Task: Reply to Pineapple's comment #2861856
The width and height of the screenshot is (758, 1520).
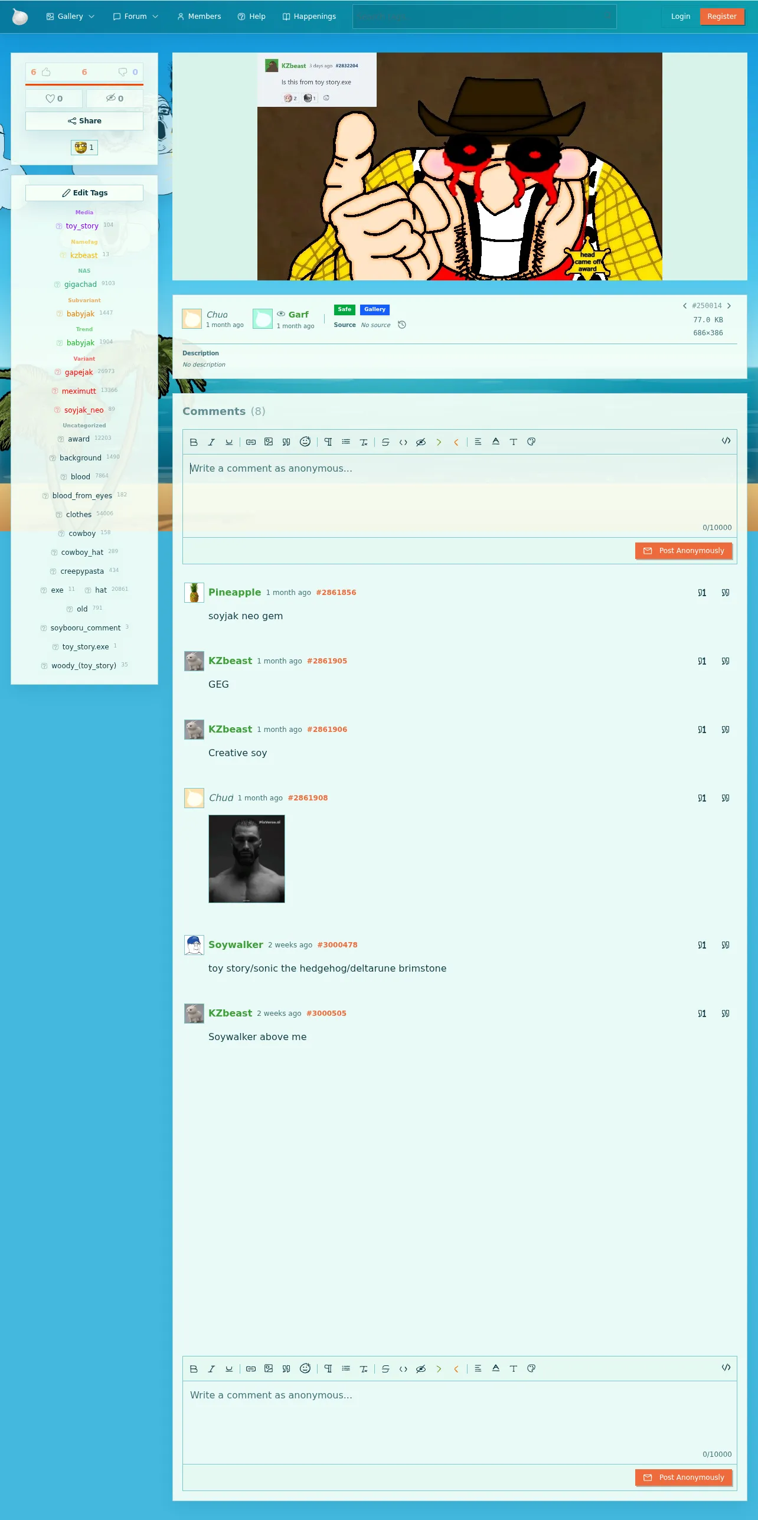Action: 702,593
